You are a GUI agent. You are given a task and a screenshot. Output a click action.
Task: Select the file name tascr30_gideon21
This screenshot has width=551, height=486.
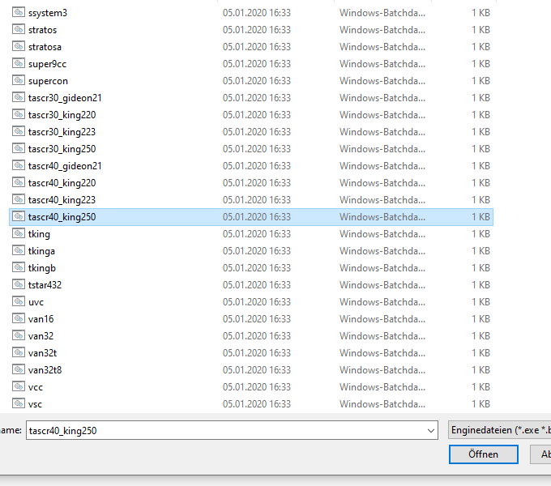pos(65,98)
